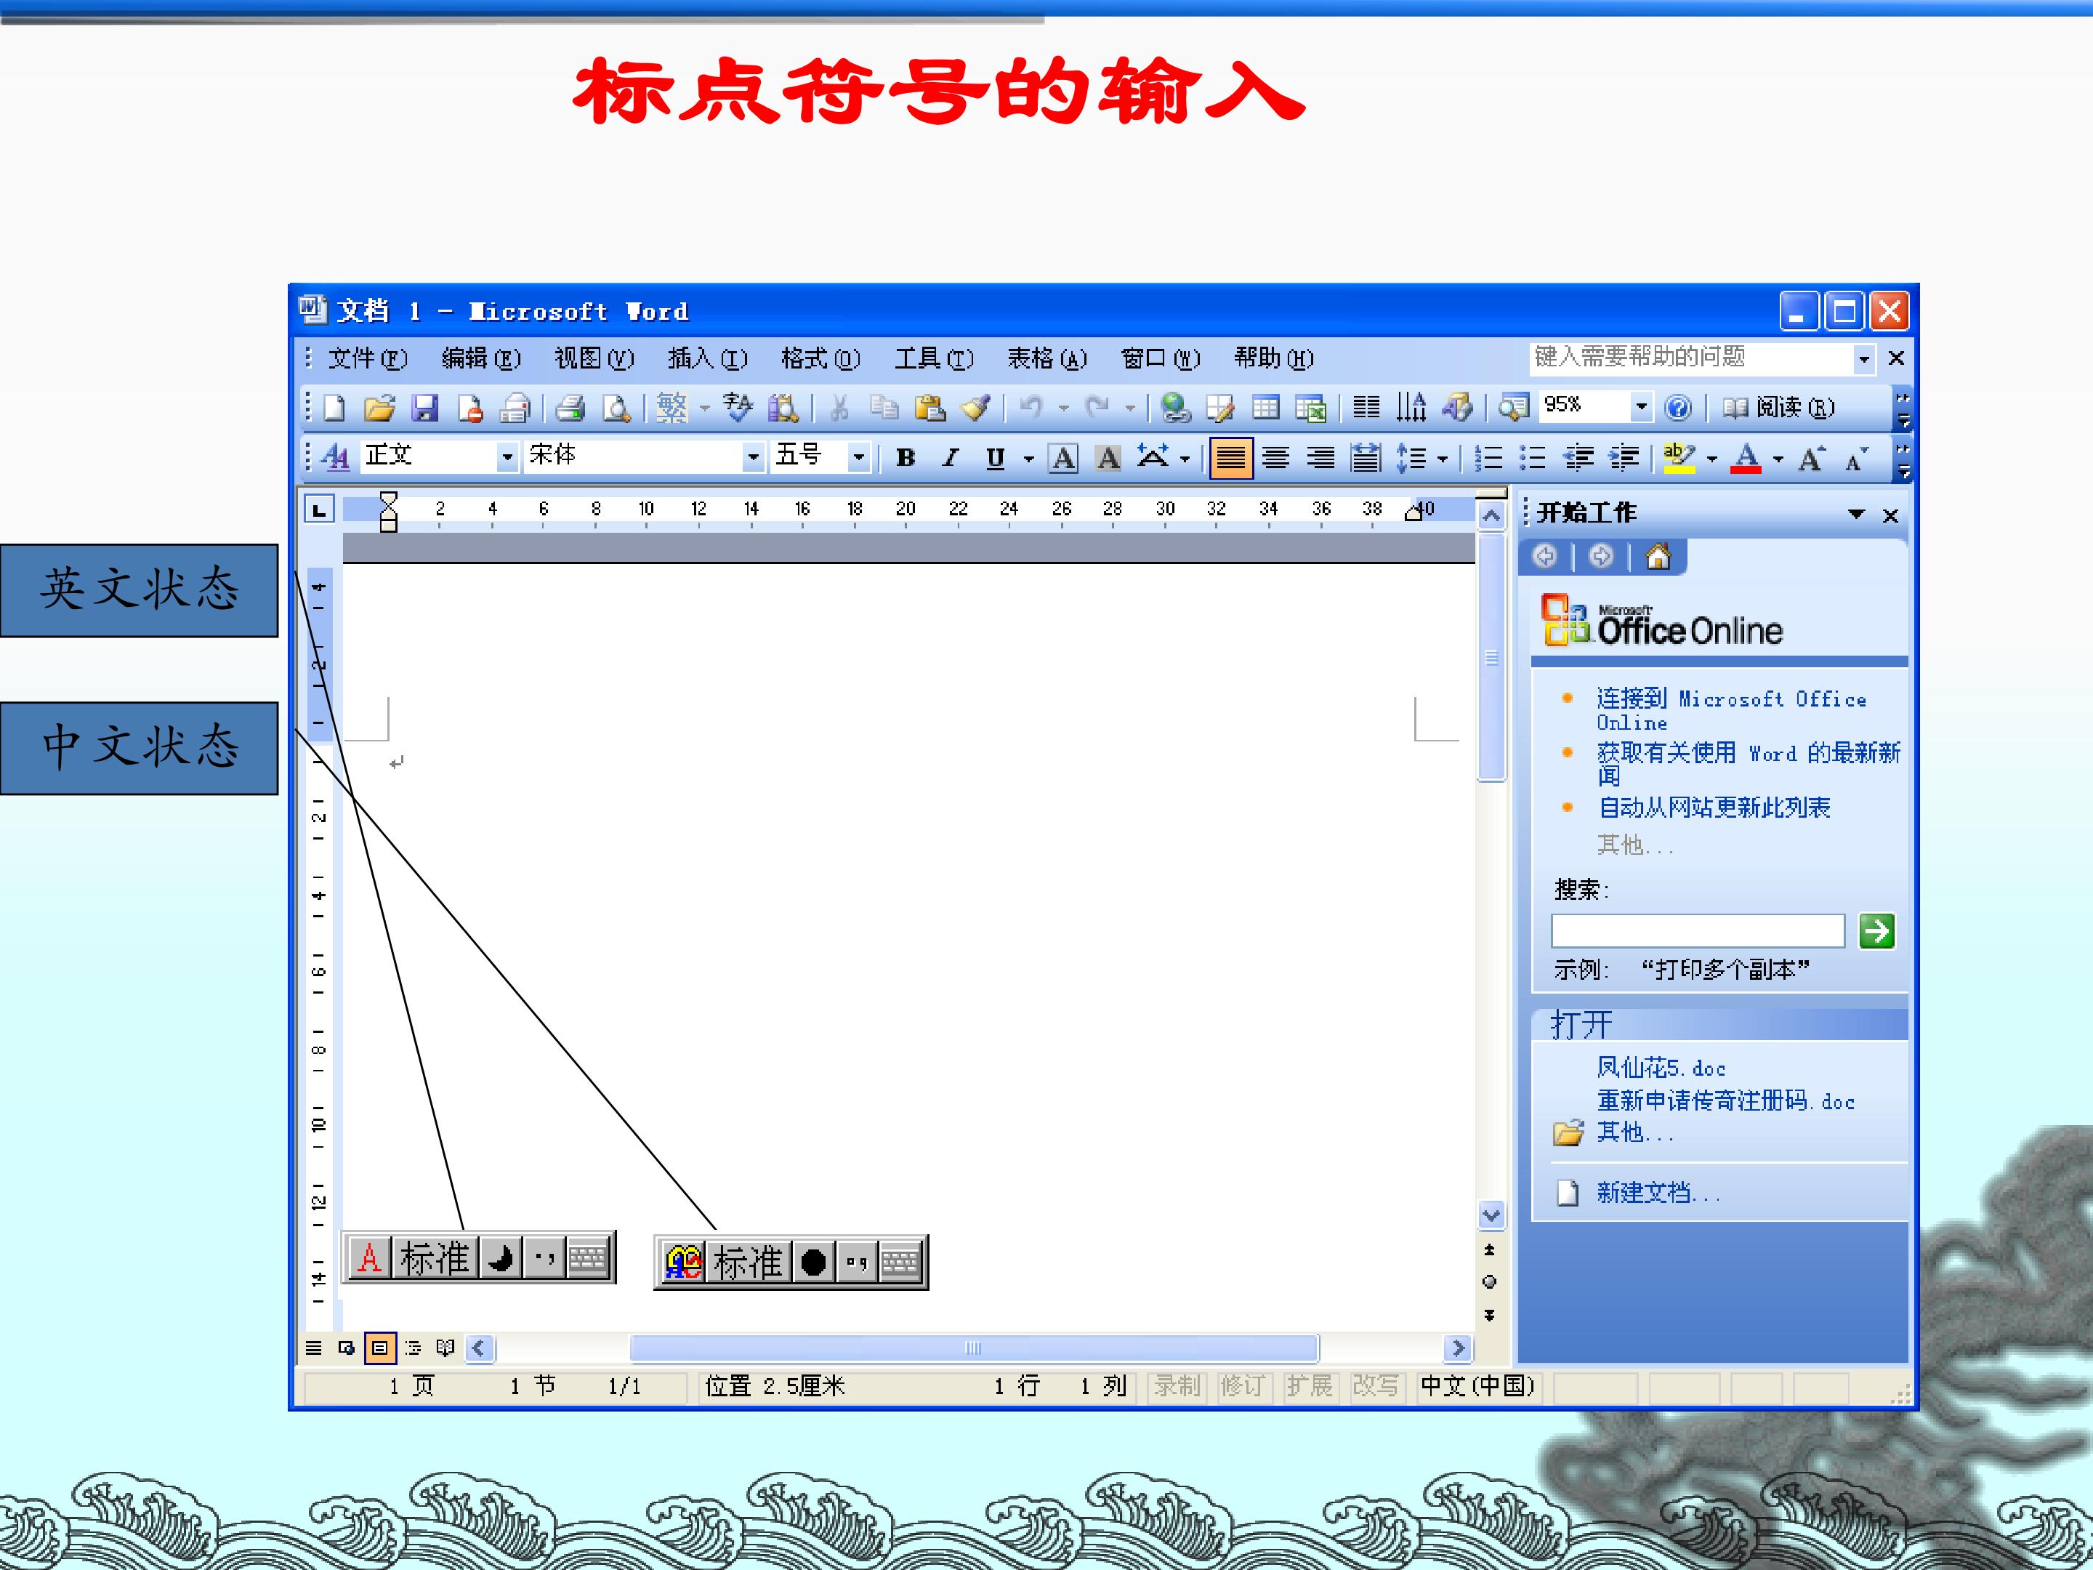The width and height of the screenshot is (2093, 1570).
Task: Click the Home icon in task pane
Action: pyautogui.click(x=1658, y=557)
